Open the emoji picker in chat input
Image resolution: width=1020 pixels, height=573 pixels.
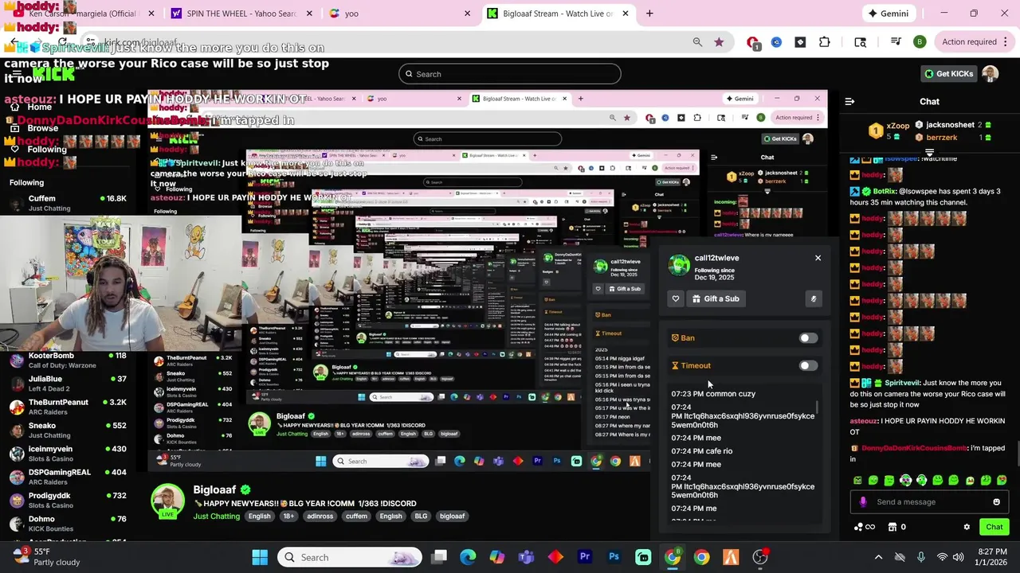tap(996, 502)
